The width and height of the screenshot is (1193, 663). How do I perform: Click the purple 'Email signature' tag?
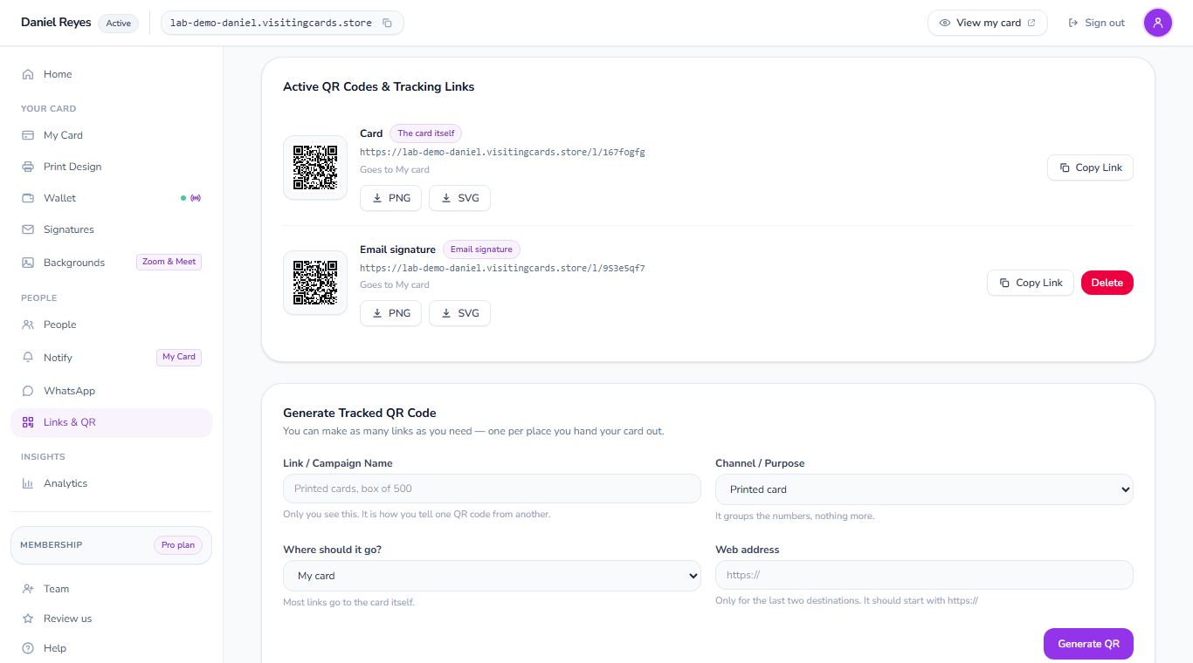point(481,249)
